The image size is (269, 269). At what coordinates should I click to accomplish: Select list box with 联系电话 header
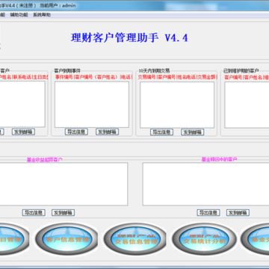pos(22,104)
